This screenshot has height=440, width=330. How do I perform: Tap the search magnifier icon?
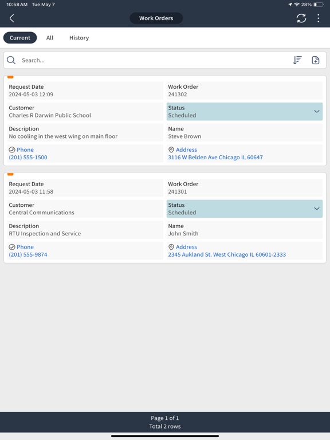coord(11,60)
